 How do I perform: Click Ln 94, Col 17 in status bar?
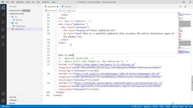click(137, 106)
